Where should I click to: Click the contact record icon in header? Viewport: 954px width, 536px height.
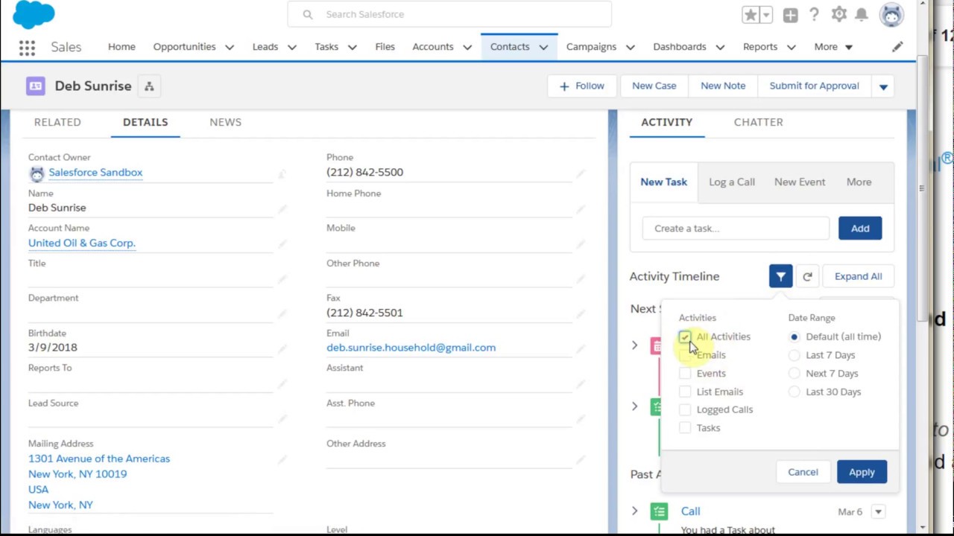pyautogui.click(x=35, y=86)
